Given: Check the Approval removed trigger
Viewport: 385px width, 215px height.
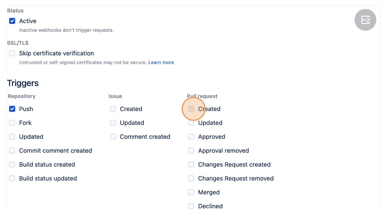Looking at the screenshot, I should [191, 150].
